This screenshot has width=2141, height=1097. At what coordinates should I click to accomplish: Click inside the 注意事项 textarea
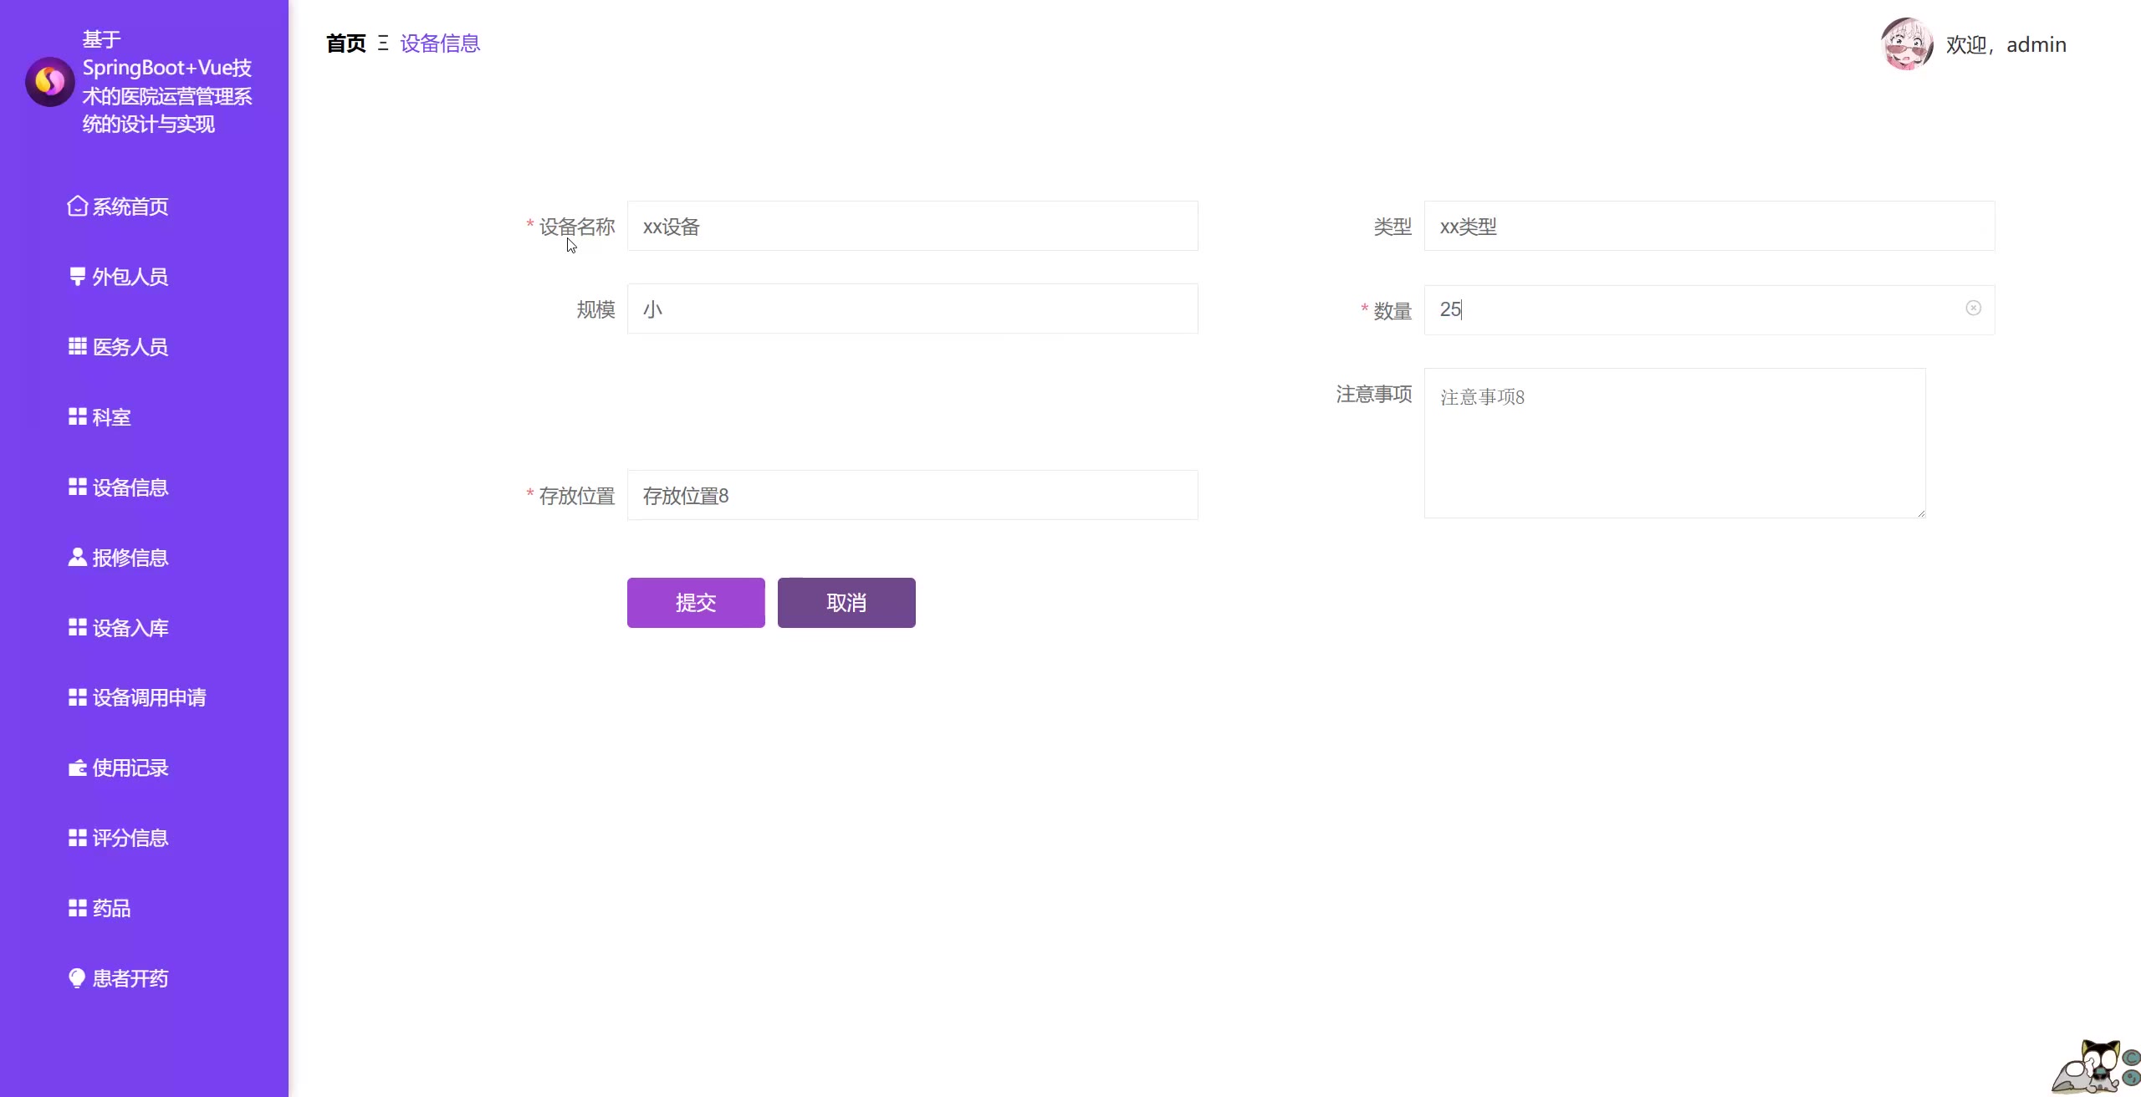(1674, 443)
